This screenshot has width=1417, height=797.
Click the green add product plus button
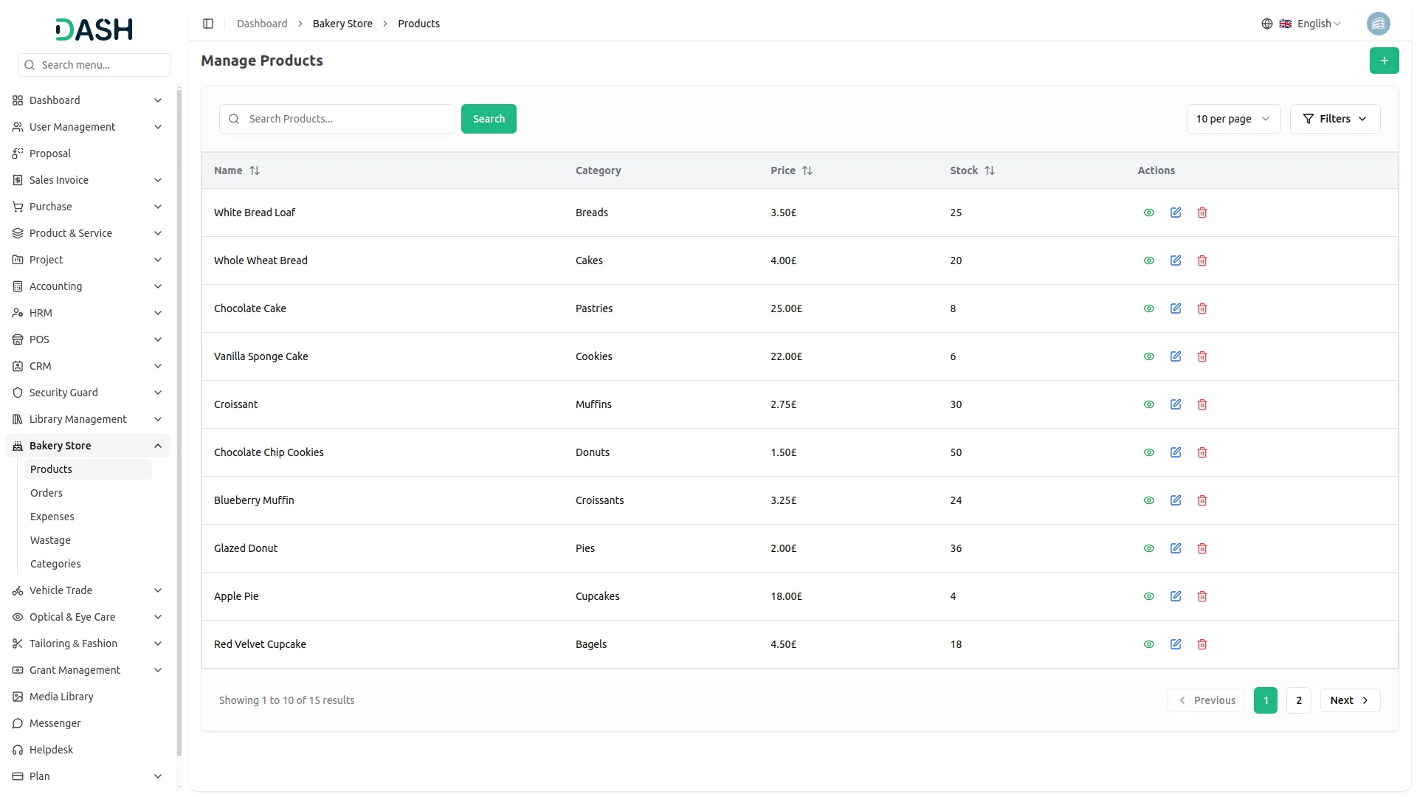(1384, 61)
